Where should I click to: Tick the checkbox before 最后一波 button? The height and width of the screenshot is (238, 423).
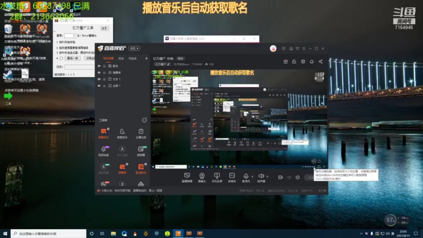[x=61, y=58]
